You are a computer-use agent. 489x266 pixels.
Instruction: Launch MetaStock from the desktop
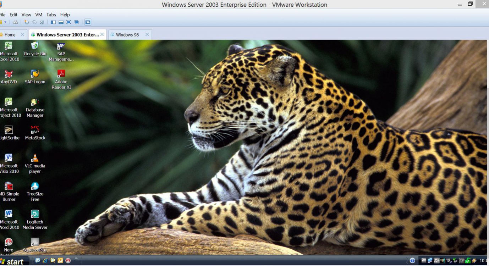(x=35, y=132)
